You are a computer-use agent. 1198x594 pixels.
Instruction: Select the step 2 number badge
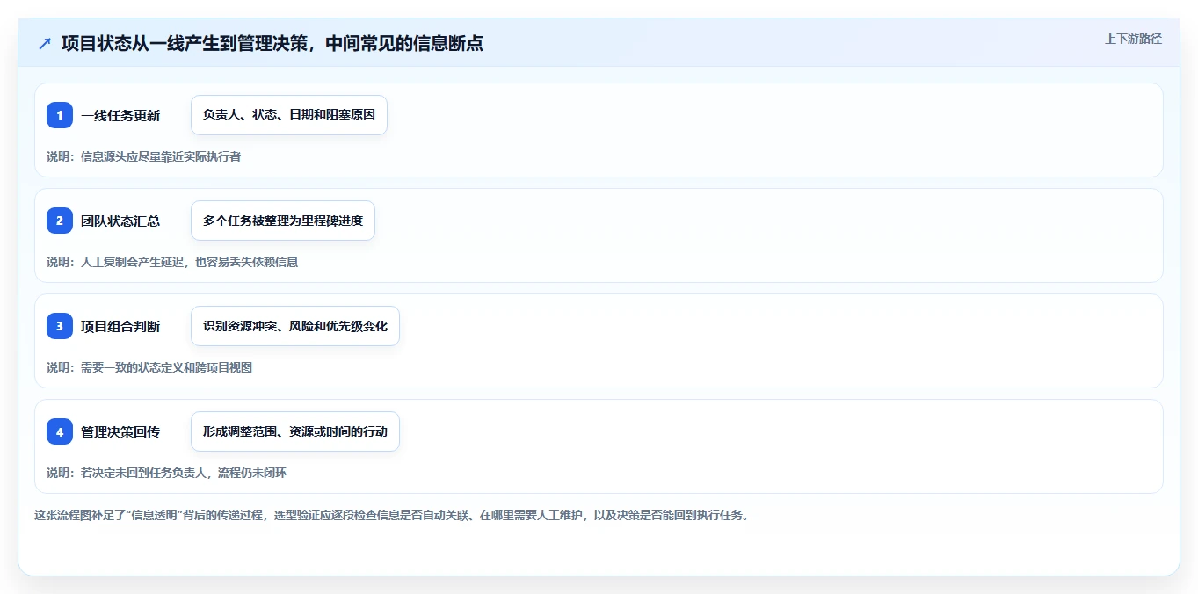tap(60, 221)
